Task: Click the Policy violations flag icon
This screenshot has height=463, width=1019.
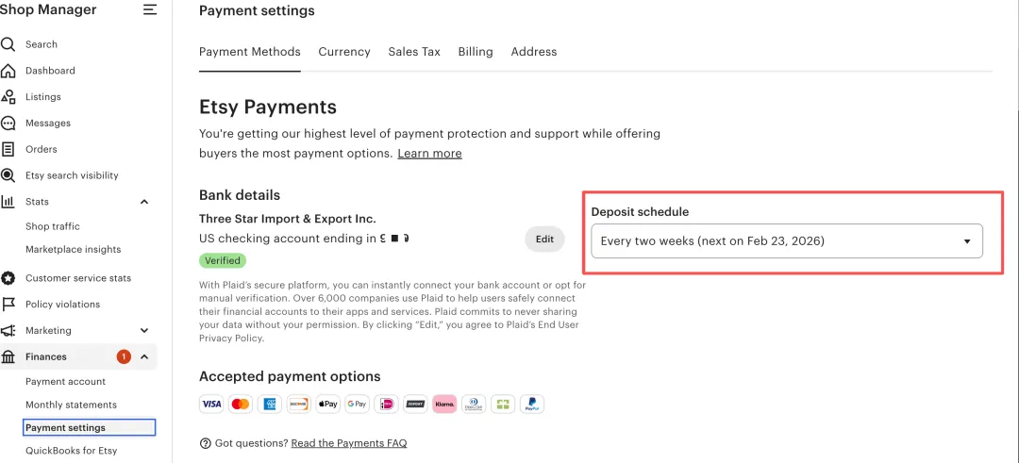Action: tap(8, 305)
